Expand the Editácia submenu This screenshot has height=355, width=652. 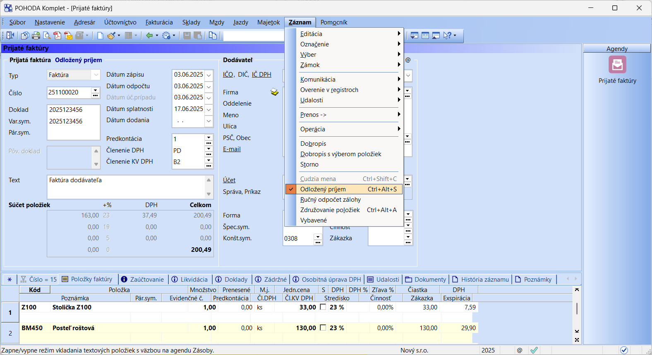(344, 34)
